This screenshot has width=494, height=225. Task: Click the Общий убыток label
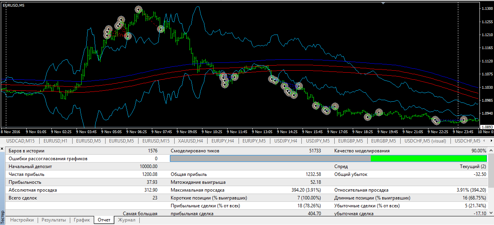pos(351,174)
